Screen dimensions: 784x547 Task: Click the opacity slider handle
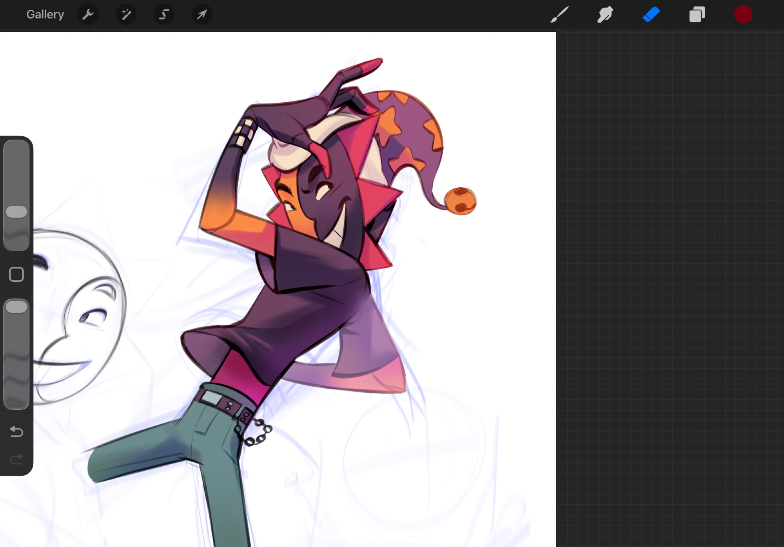coord(16,307)
